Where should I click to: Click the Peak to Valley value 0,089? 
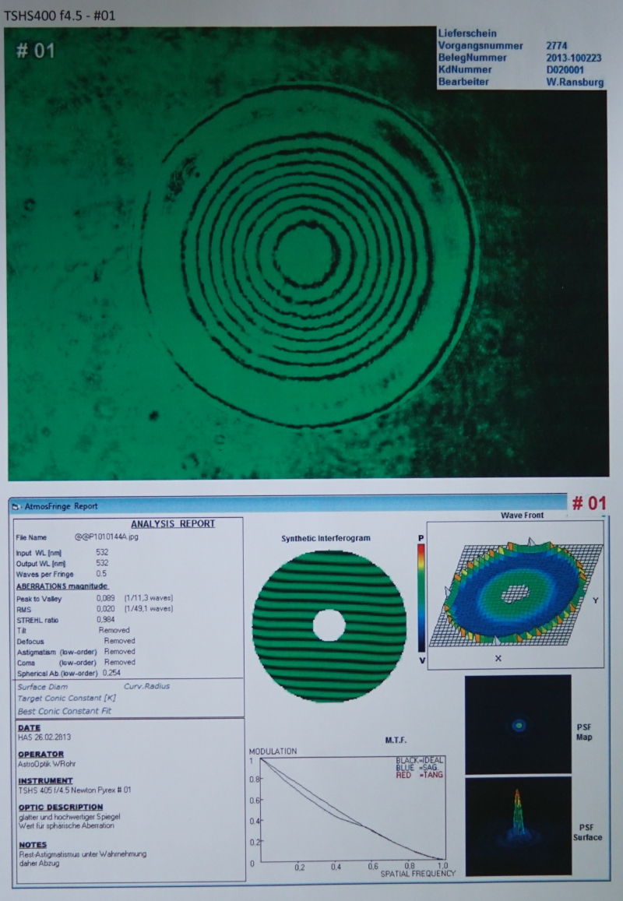105,598
